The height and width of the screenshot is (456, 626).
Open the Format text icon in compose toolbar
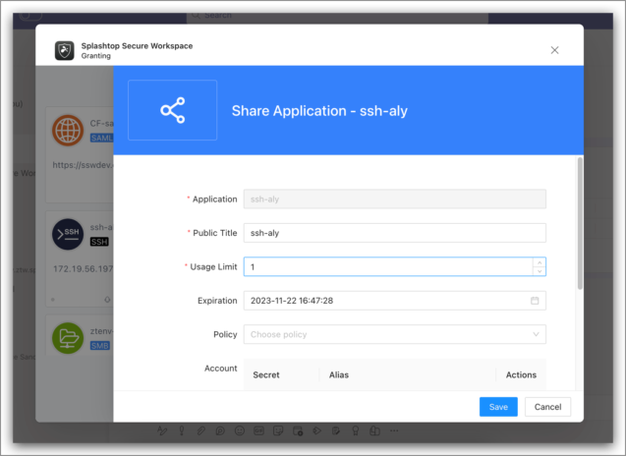tap(162, 430)
